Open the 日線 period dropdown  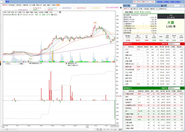(54, 12)
